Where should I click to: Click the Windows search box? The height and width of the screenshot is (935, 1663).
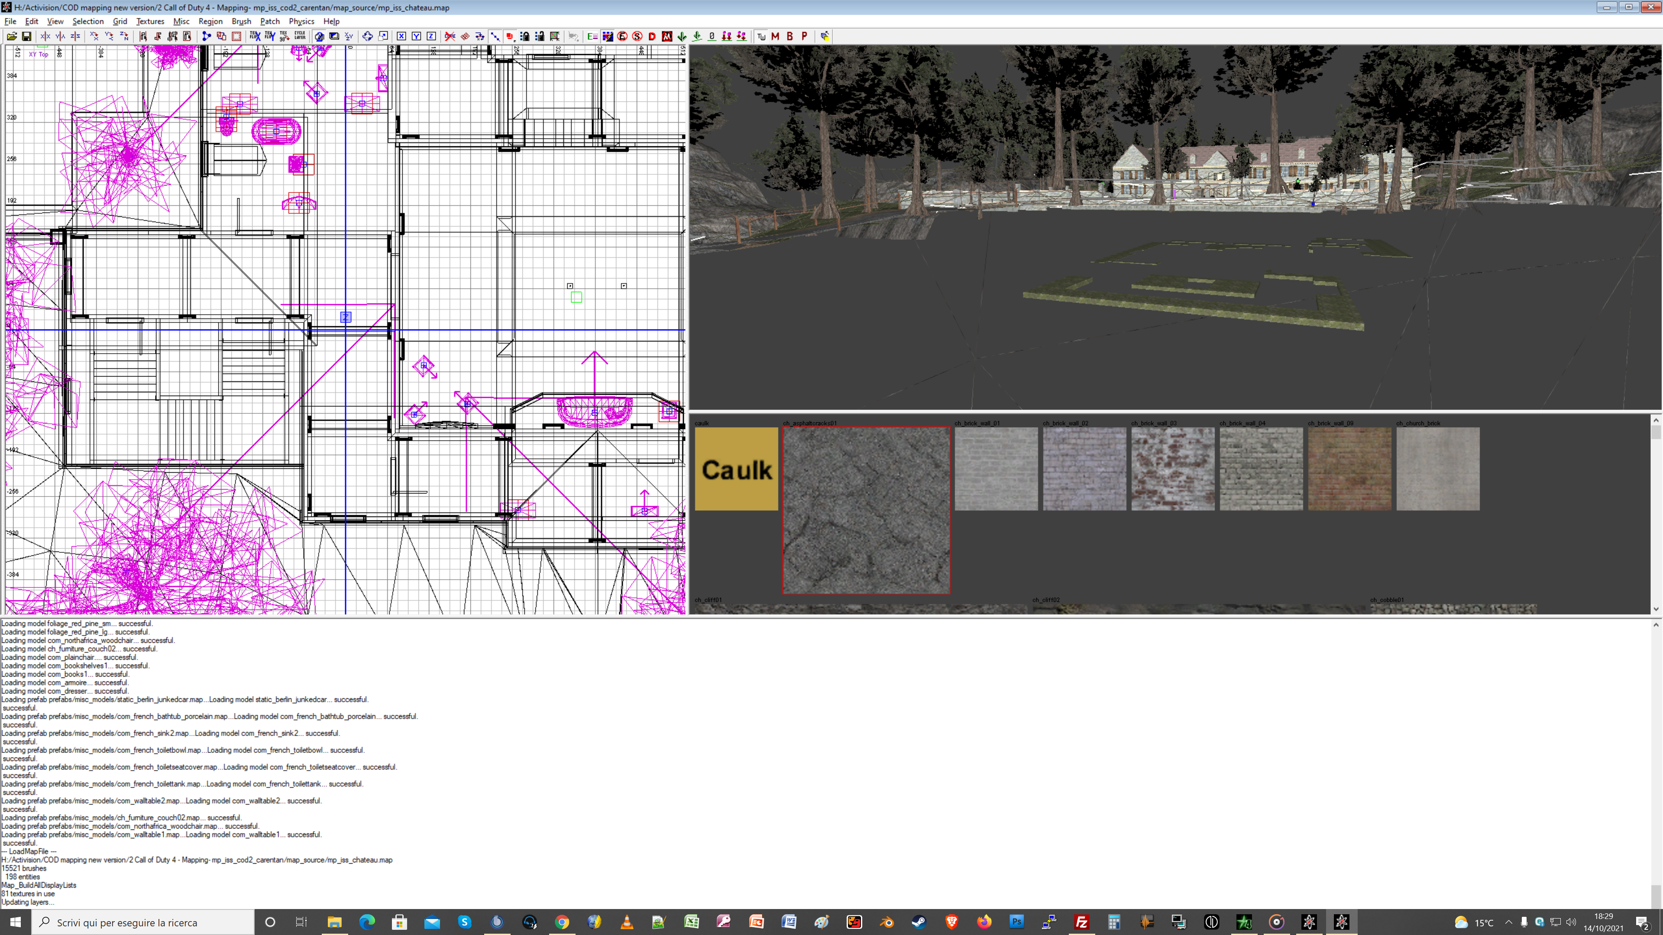point(142,922)
